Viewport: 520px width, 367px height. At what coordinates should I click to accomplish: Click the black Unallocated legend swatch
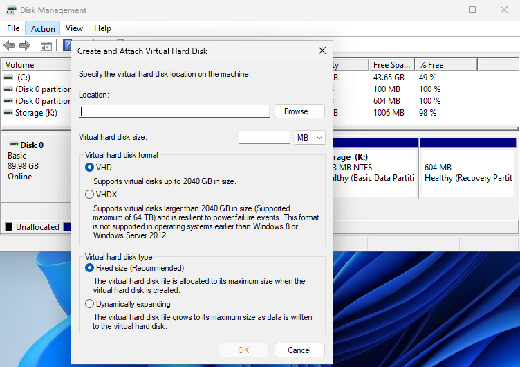pyautogui.click(x=9, y=227)
